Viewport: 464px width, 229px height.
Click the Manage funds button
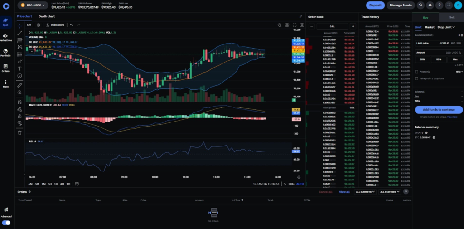[x=401, y=5]
